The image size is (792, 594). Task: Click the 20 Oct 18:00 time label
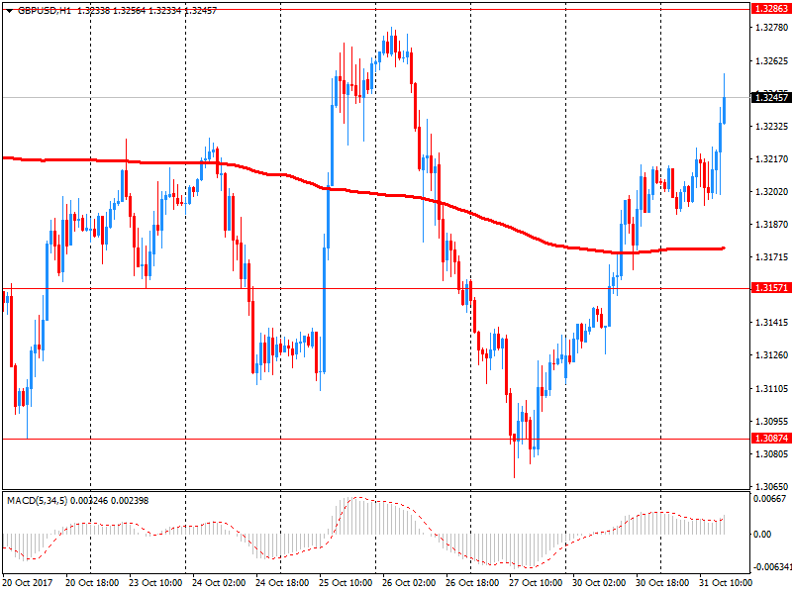[92, 583]
